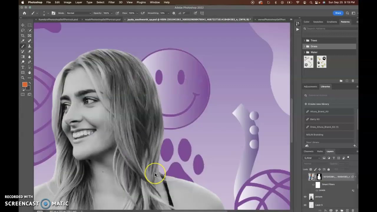Select the Move tool

pyautogui.click(x=23, y=25)
